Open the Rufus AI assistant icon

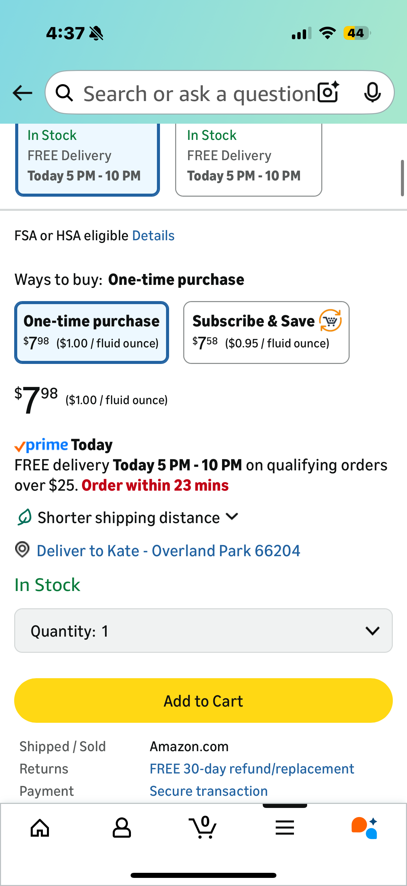(x=364, y=827)
